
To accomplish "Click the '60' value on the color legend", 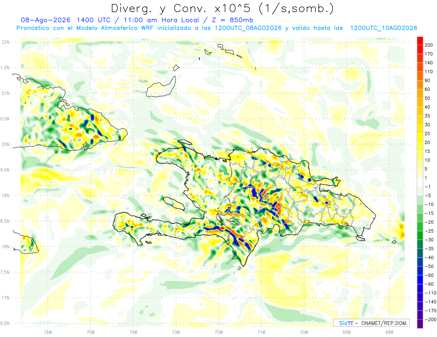I will click(x=428, y=89).
